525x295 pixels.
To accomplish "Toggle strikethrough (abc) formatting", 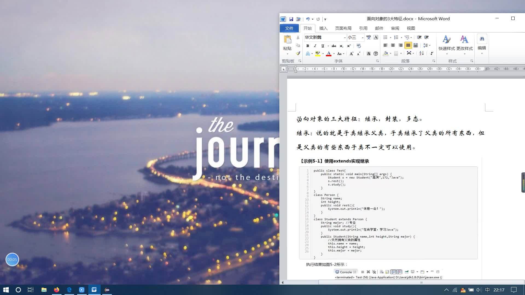I will (x=334, y=46).
